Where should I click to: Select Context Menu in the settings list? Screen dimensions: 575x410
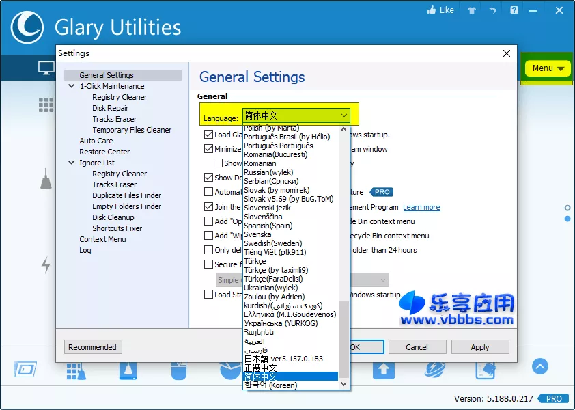coord(102,239)
